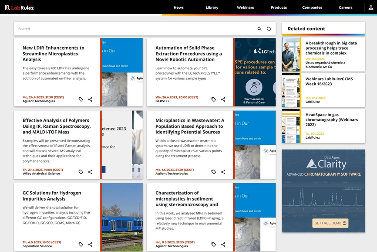This screenshot has height=252, width=377.
Task: Share the GC Solutions for Hydrogen webinar
Action: coord(90,245)
